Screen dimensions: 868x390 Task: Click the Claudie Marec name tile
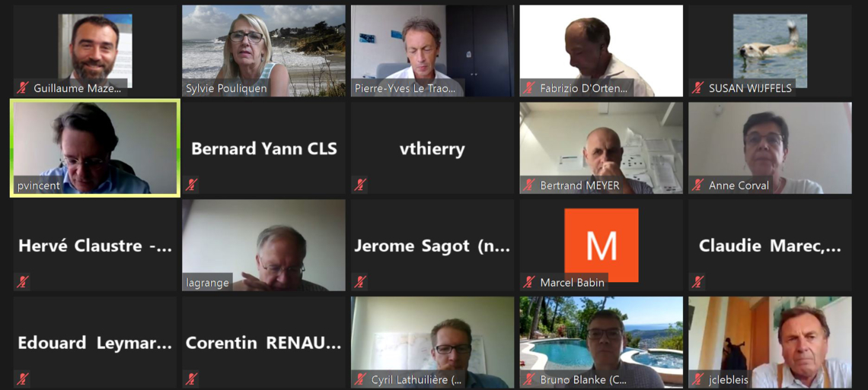(x=770, y=246)
